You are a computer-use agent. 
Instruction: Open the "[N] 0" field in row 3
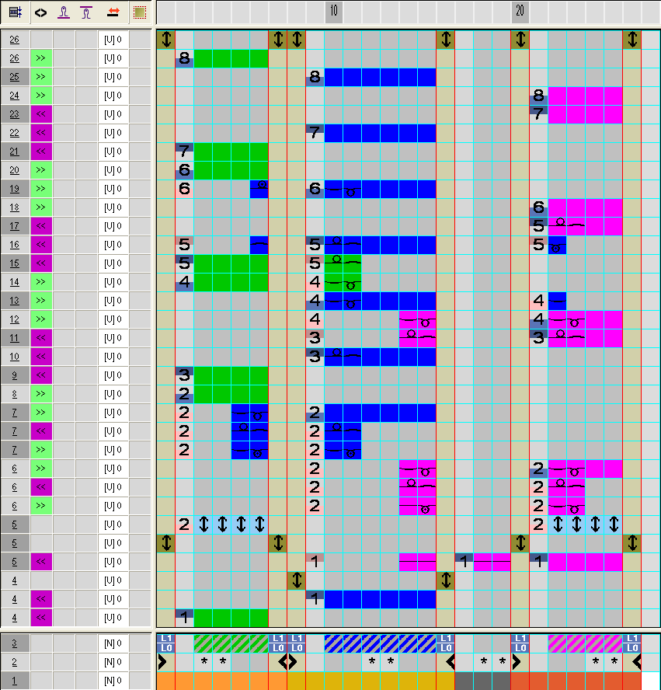(113, 643)
